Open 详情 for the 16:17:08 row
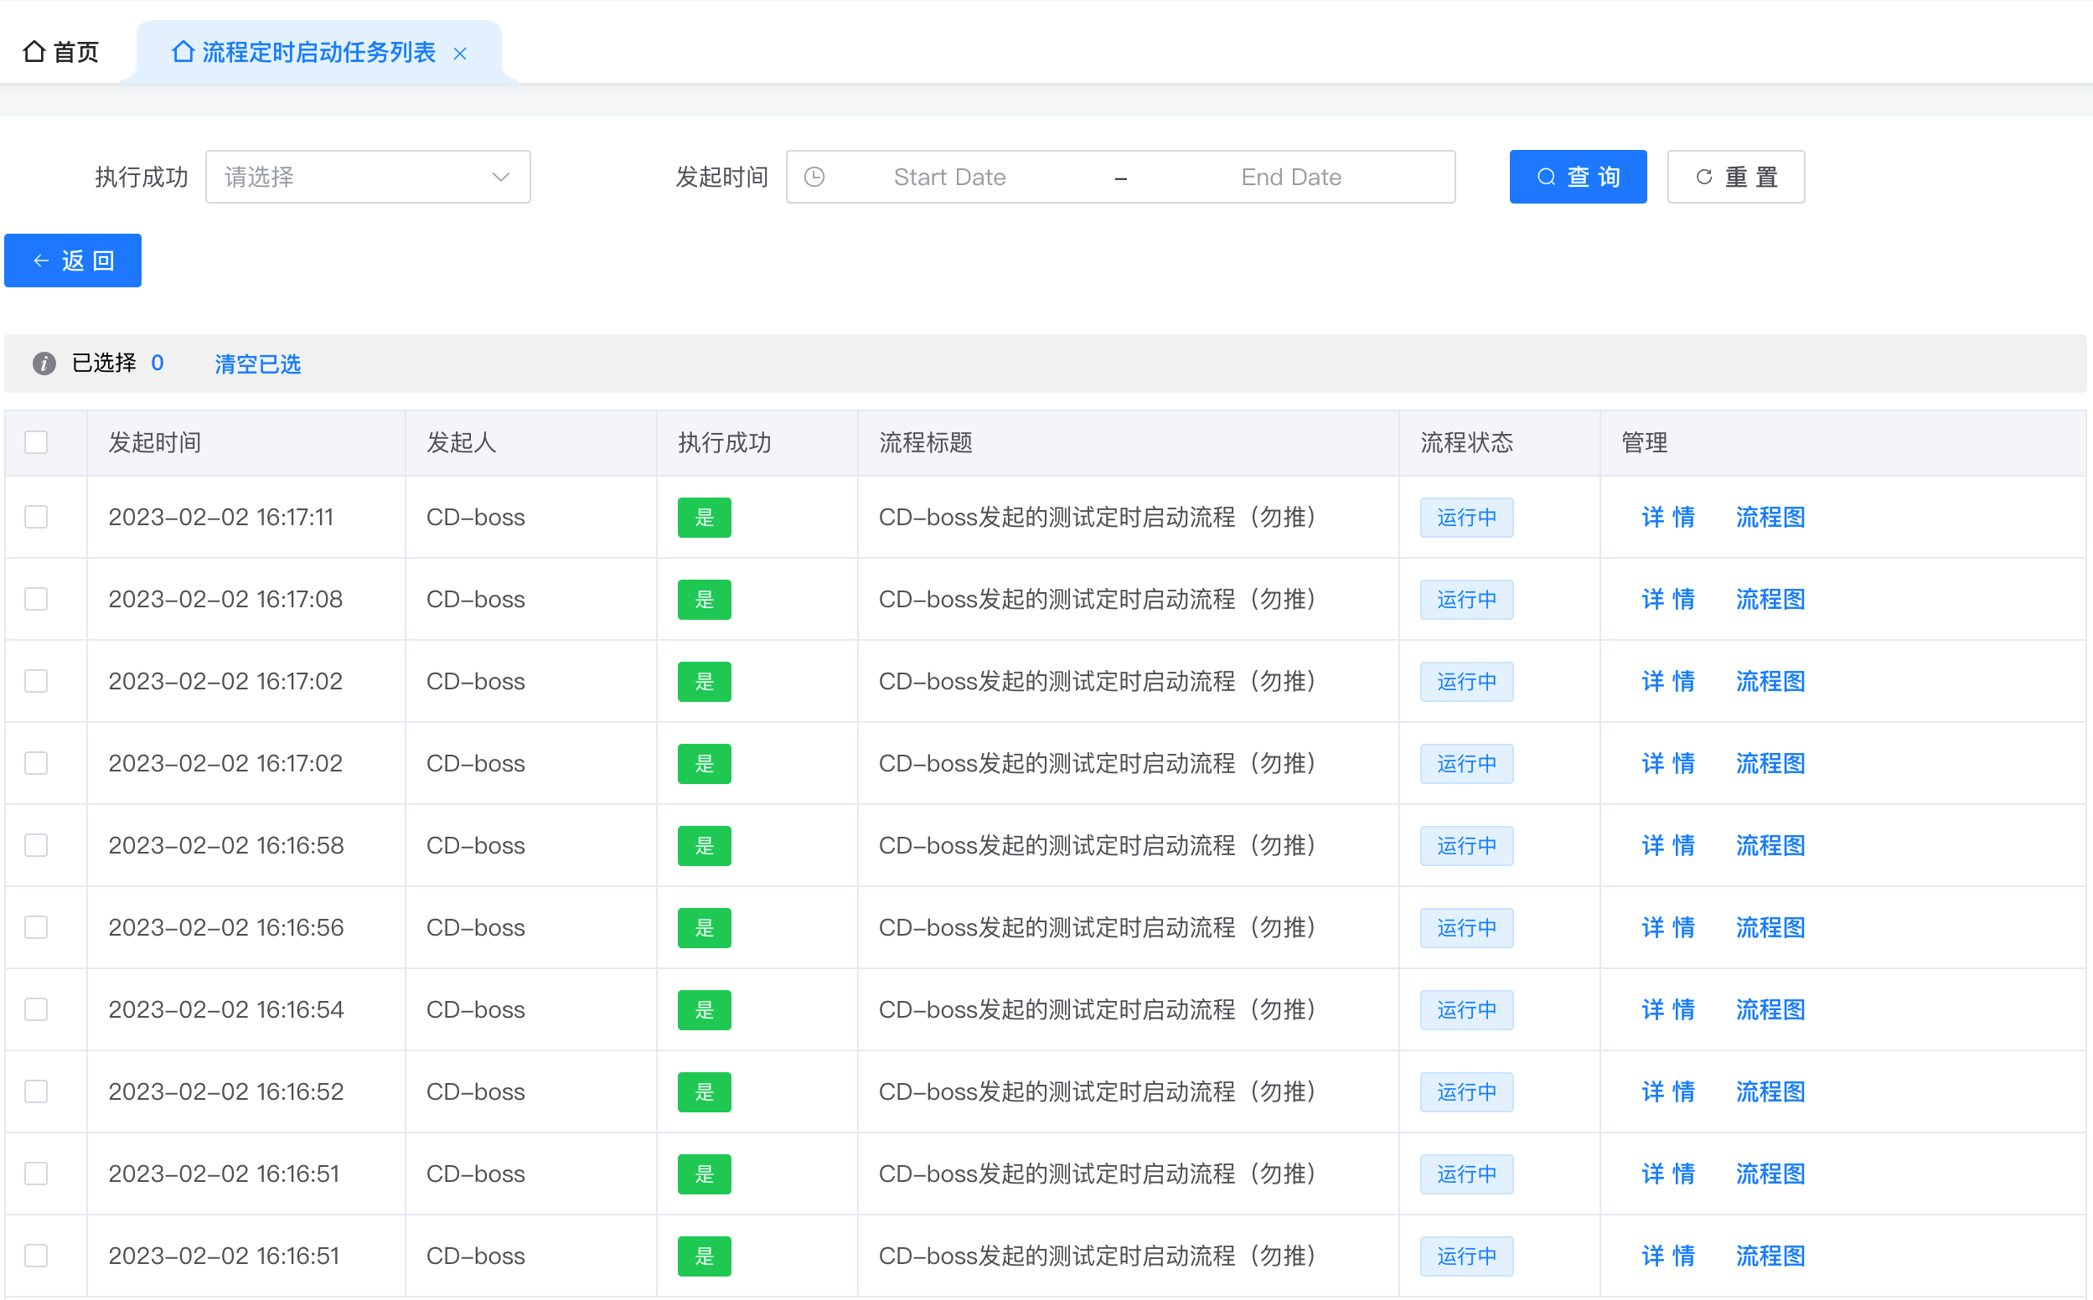This screenshot has height=1300, width=2093. click(x=1668, y=599)
